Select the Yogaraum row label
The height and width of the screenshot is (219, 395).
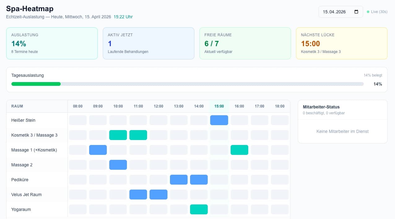(x=21, y=209)
